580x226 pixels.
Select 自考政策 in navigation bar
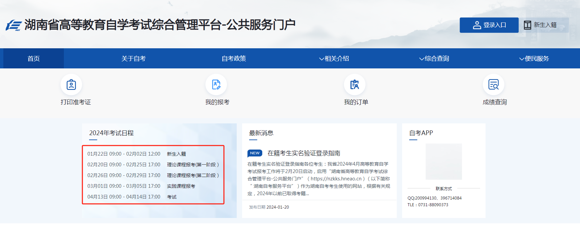(x=234, y=59)
